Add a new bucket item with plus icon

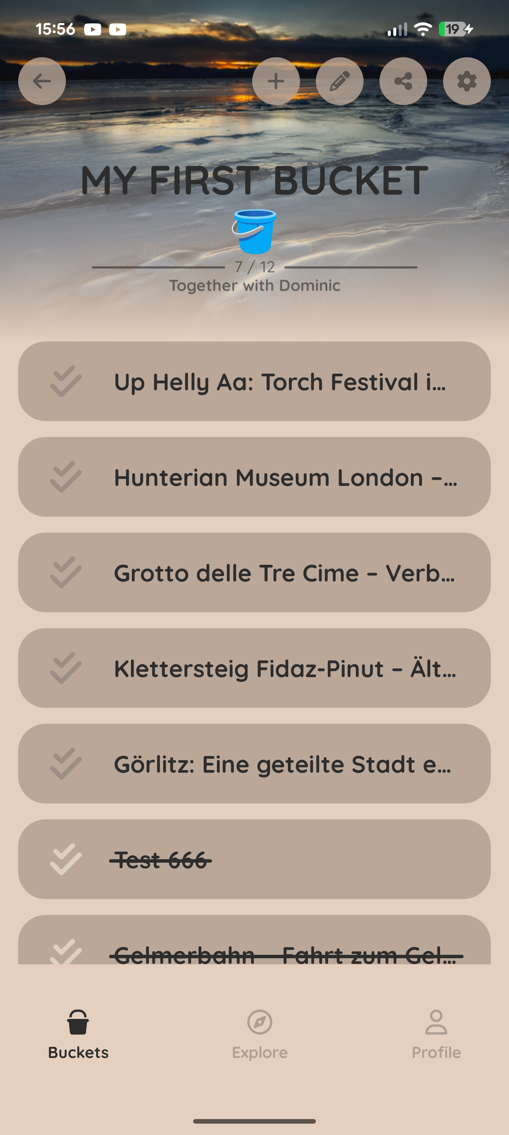click(x=276, y=81)
